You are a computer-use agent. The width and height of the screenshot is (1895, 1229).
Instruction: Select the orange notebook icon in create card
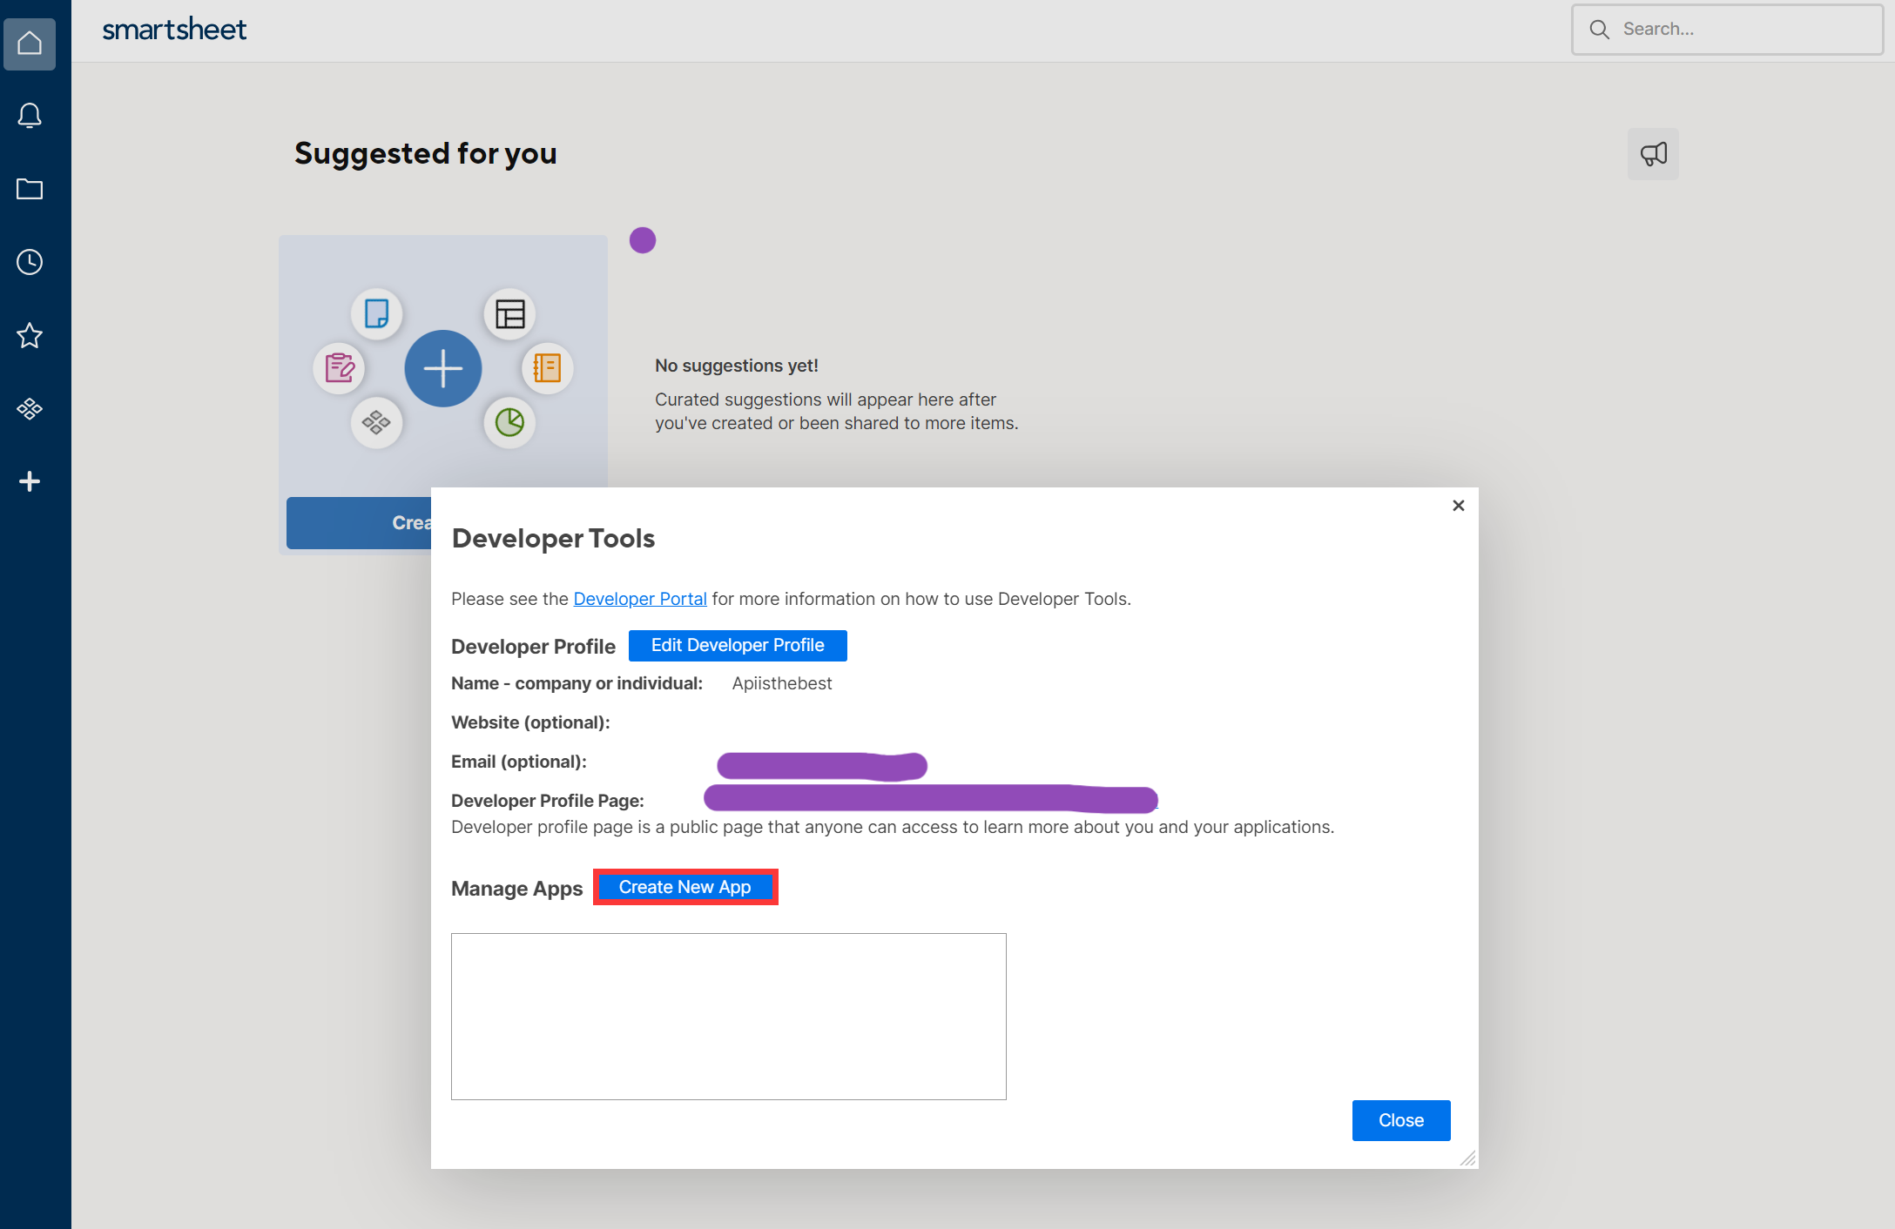coord(547,368)
